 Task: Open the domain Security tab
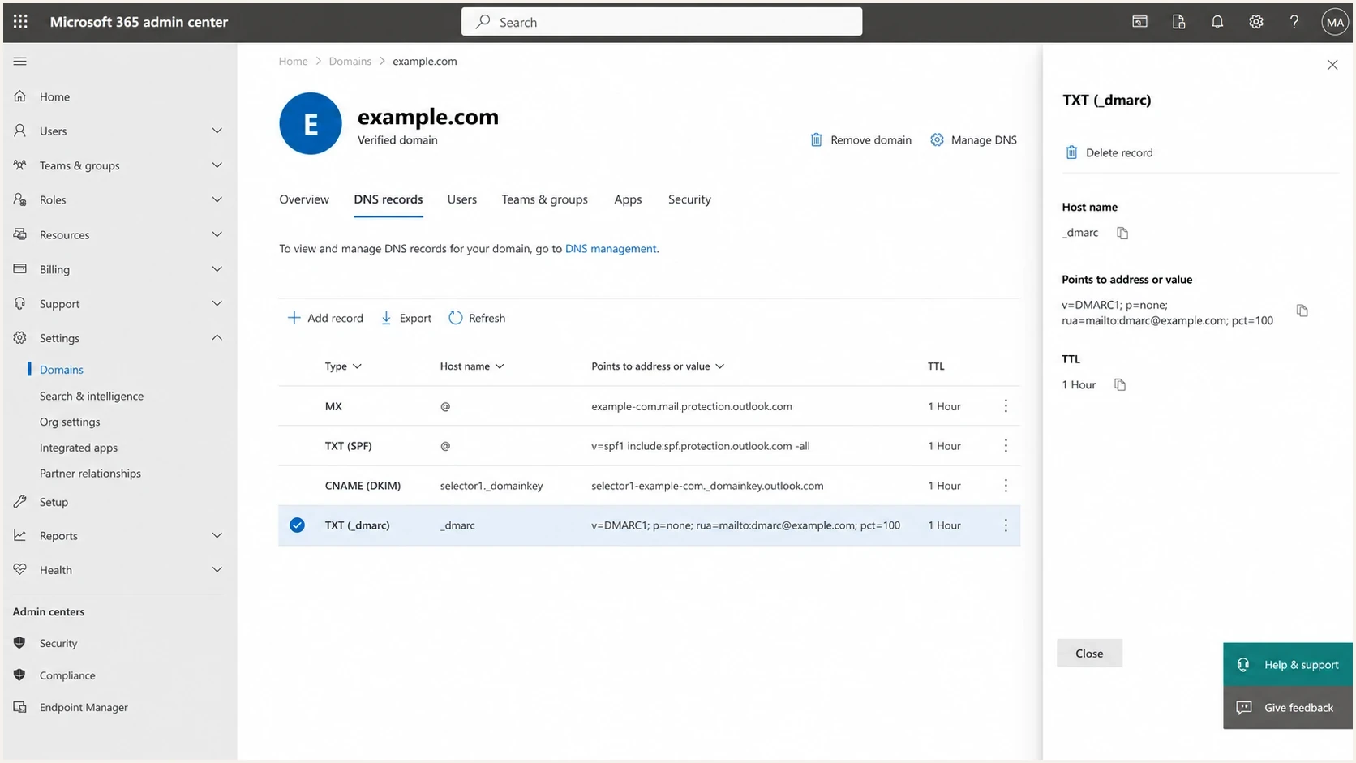click(689, 199)
